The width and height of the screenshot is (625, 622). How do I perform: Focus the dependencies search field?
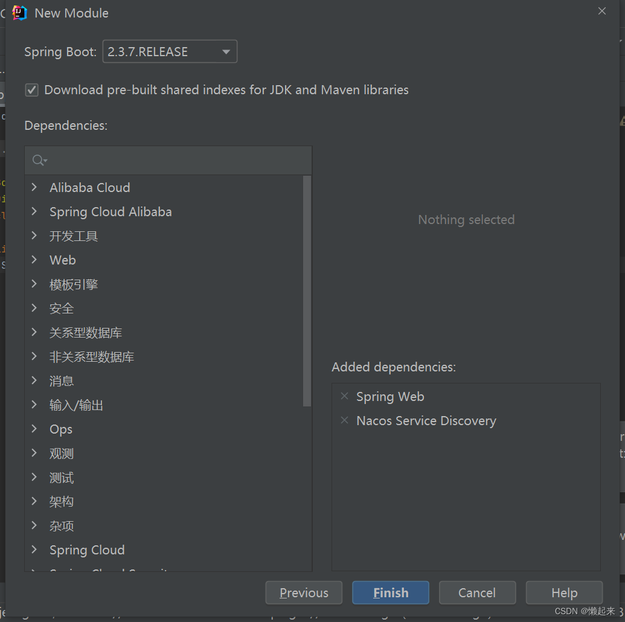pos(168,160)
